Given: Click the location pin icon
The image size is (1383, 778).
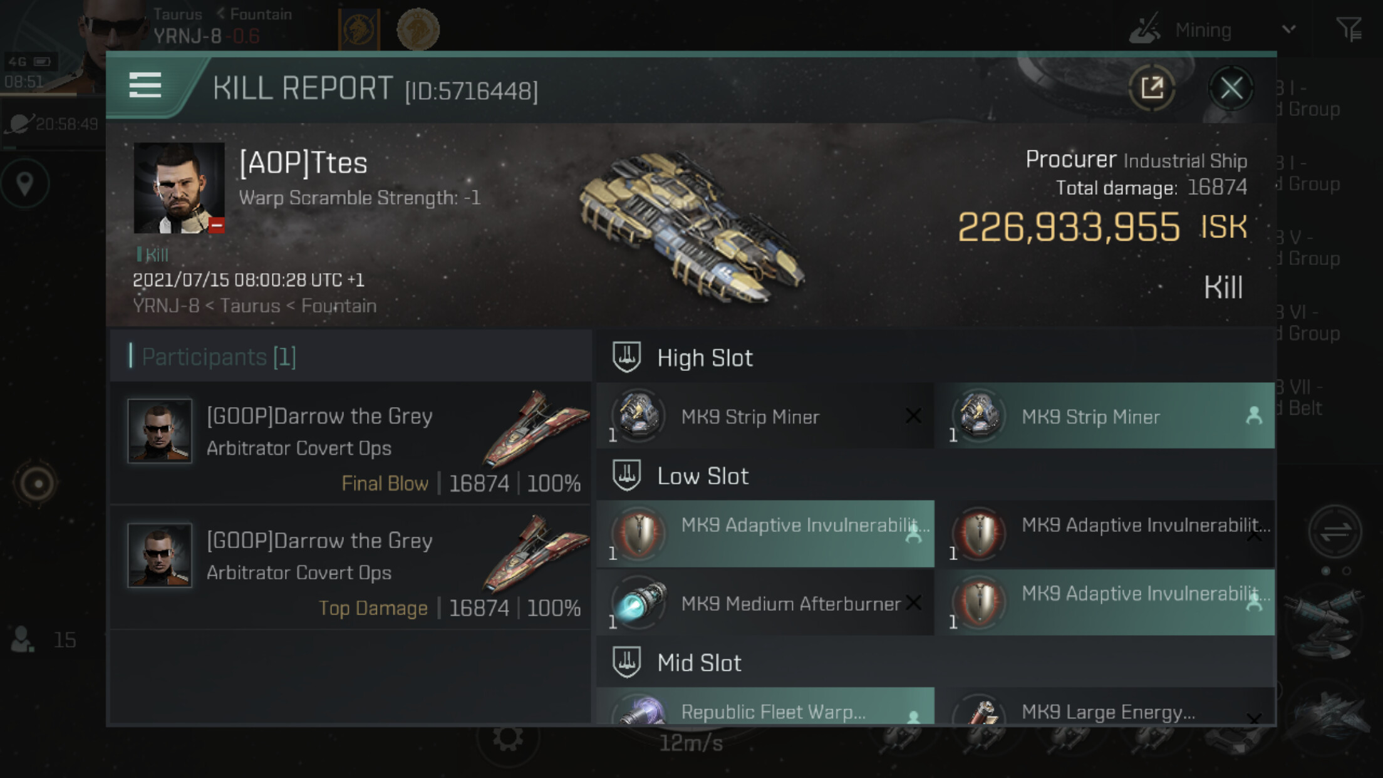Looking at the screenshot, I should pos(25,184).
